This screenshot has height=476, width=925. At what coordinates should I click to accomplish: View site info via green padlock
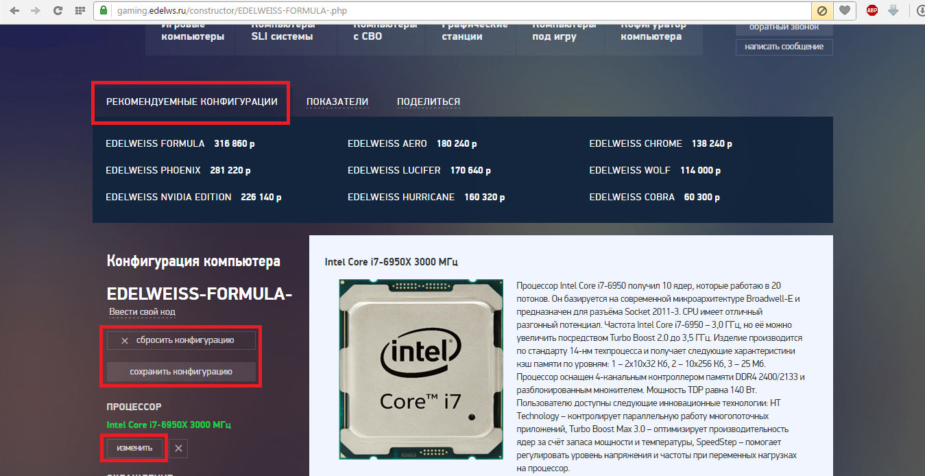click(104, 10)
